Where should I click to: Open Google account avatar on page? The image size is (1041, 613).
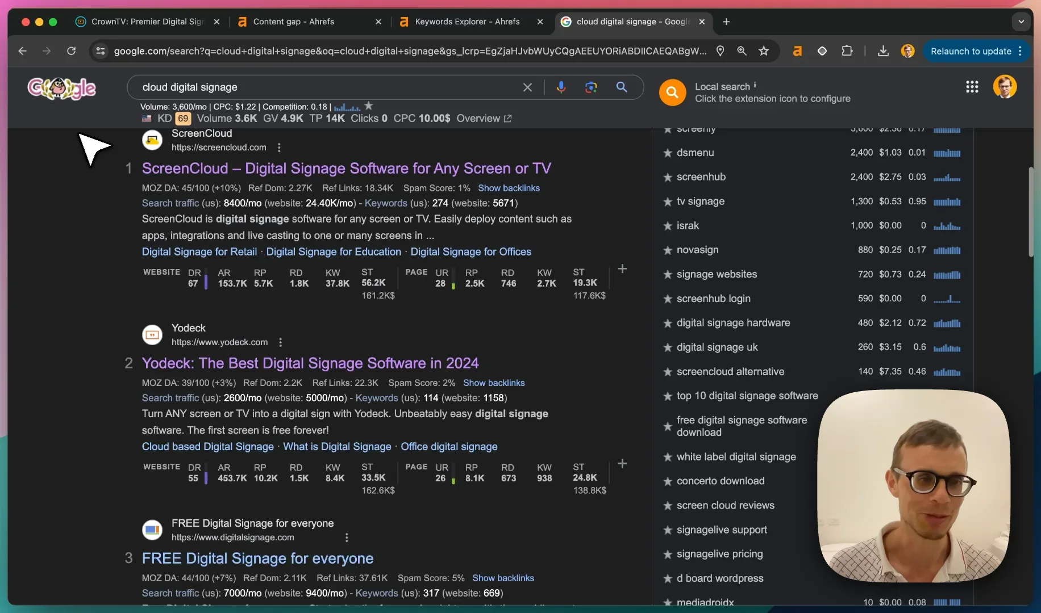coord(1005,87)
